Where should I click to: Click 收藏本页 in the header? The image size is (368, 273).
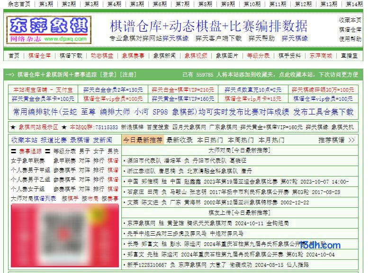(350, 20)
